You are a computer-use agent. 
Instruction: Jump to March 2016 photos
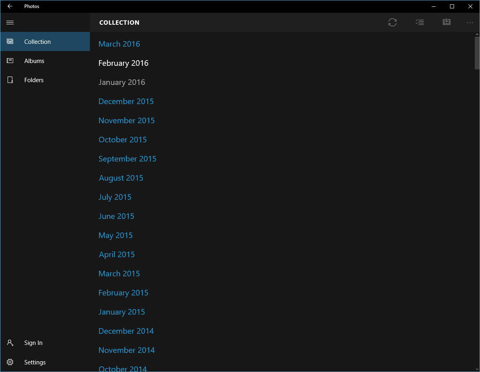pos(119,44)
